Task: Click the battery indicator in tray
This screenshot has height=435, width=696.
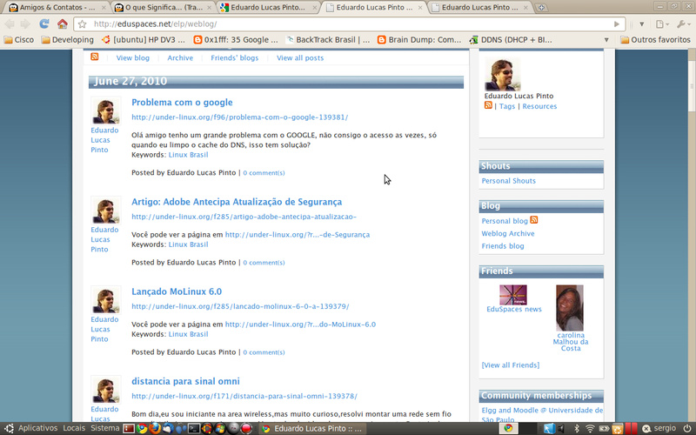Action: 604,428
